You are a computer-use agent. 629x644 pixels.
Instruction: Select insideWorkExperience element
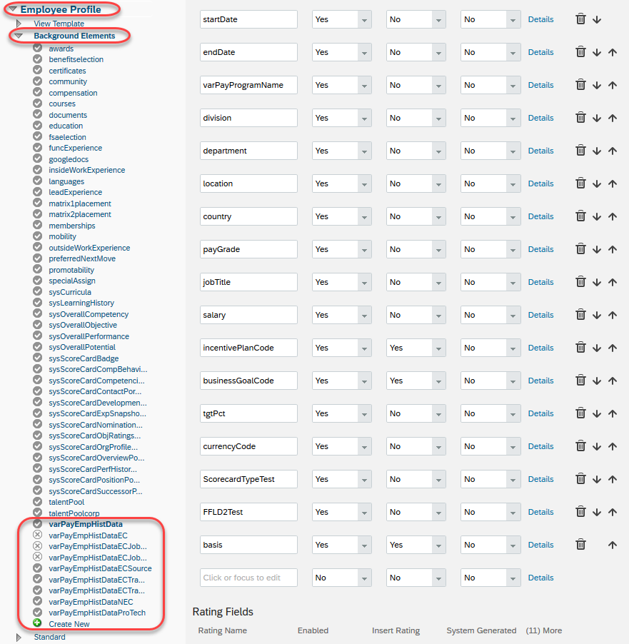(x=86, y=170)
